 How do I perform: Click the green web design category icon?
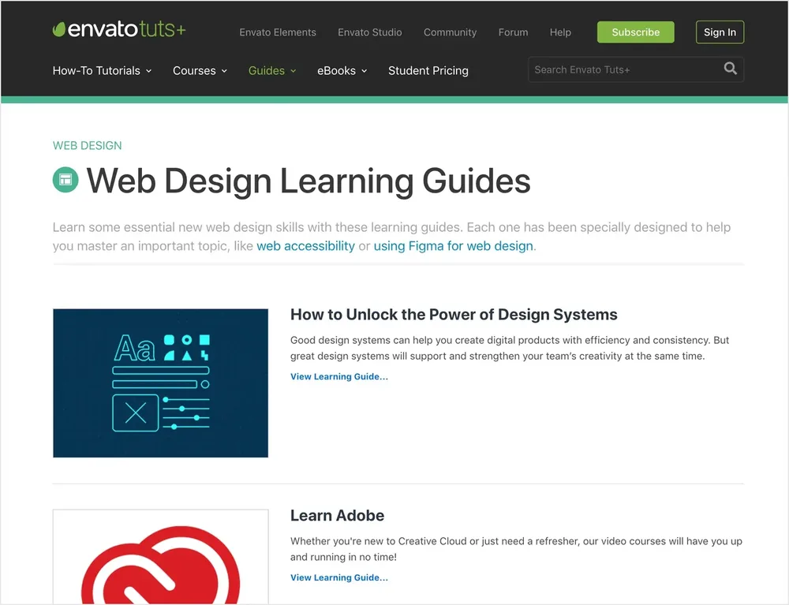(65, 180)
